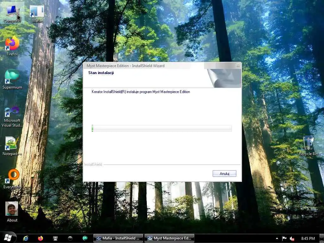Open the show desktop taskbar icon
Image resolution: width=324 pixels, height=243 pixels.
(55, 238)
